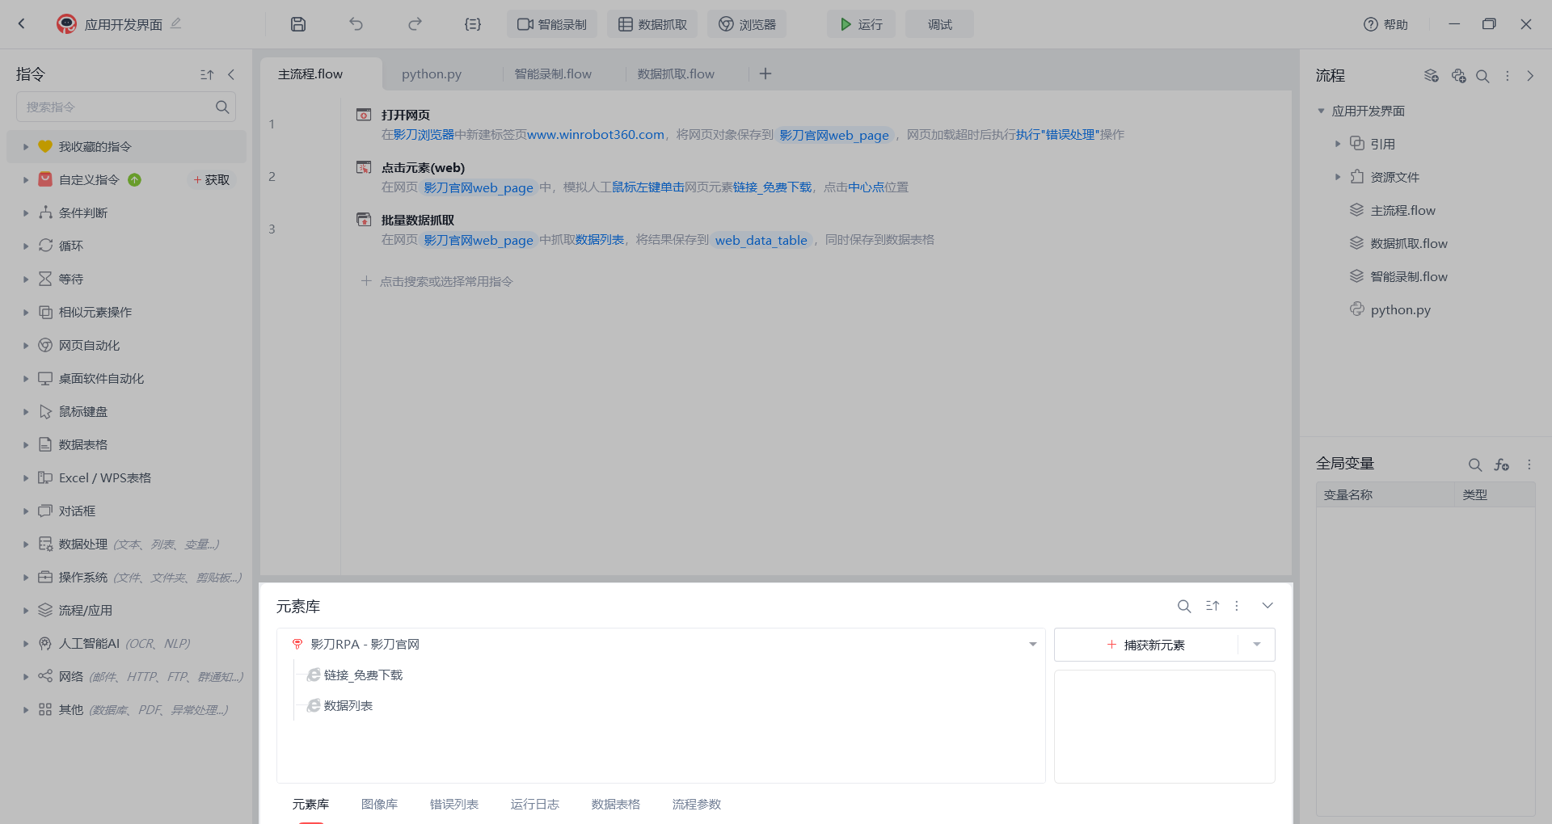The image size is (1552, 824).
Task: Click the code braces icon in the toolbar
Action: click(x=473, y=24)
